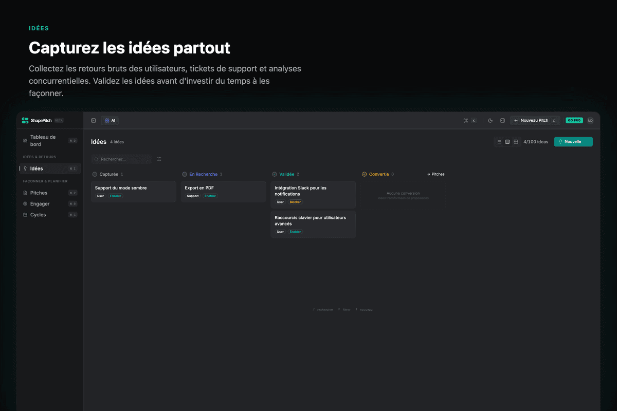Go to Engager target section
Viewport: 617px width, 411px height.
40,204
